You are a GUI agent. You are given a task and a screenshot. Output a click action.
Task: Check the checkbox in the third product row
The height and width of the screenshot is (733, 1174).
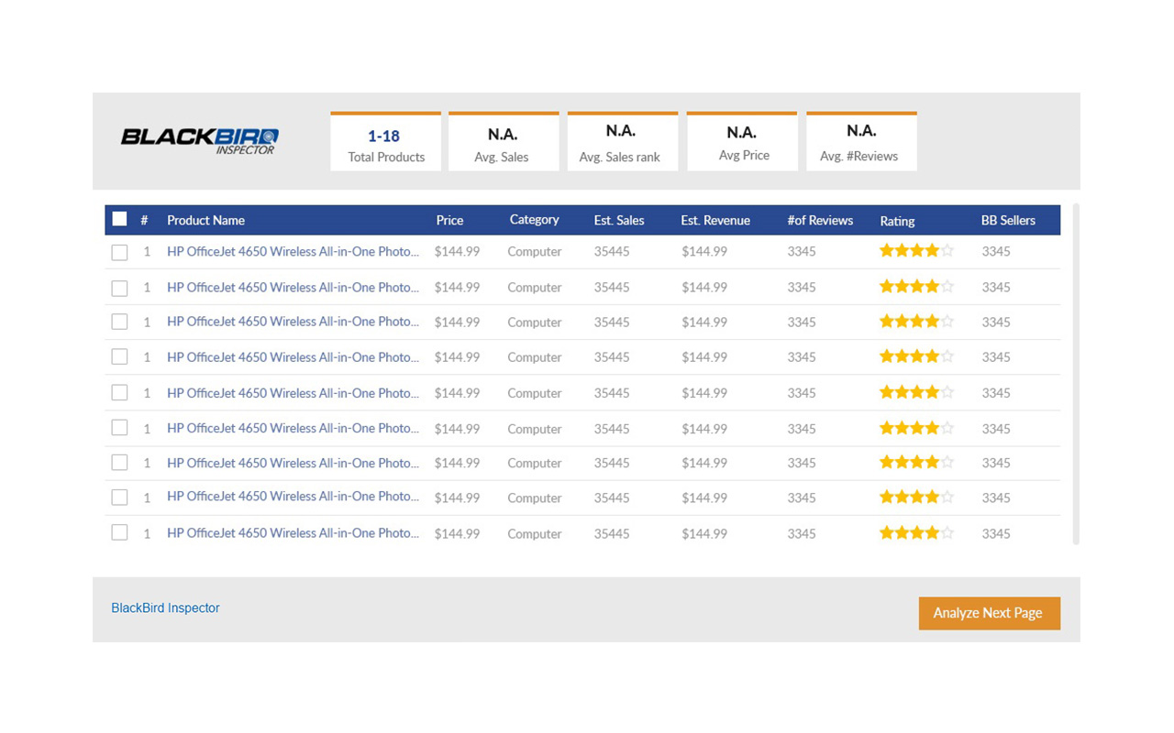[119, 322]
